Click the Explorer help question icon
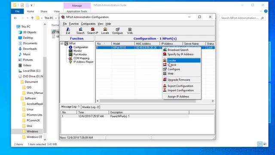The height and width of the screenshot is (155, 275). coord(266,11)
